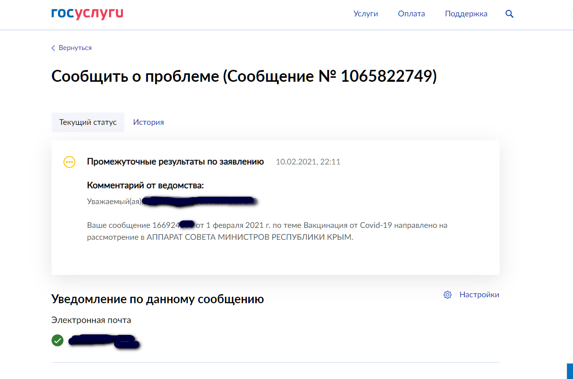Screen dimensions: 573x379
Task: Click the Госуслуги logo
Action: tap(87, 14)
